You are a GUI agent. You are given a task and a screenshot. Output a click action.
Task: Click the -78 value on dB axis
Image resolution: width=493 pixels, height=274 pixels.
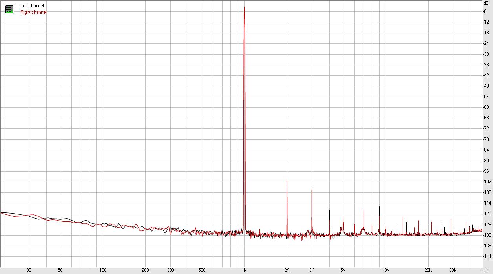(x=486, y=139)
